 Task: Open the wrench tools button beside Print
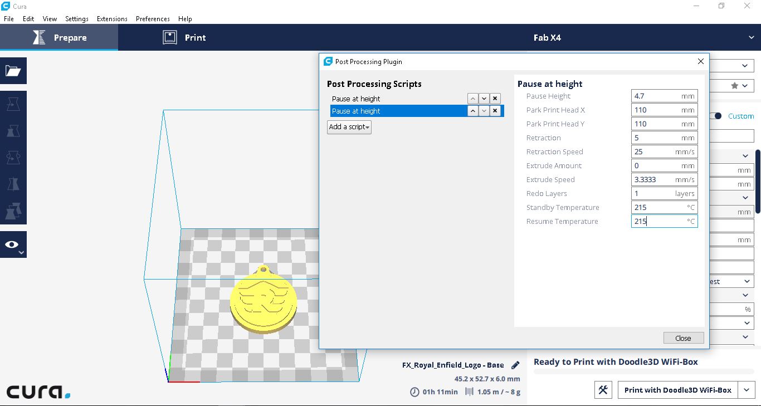coord(603,390)
